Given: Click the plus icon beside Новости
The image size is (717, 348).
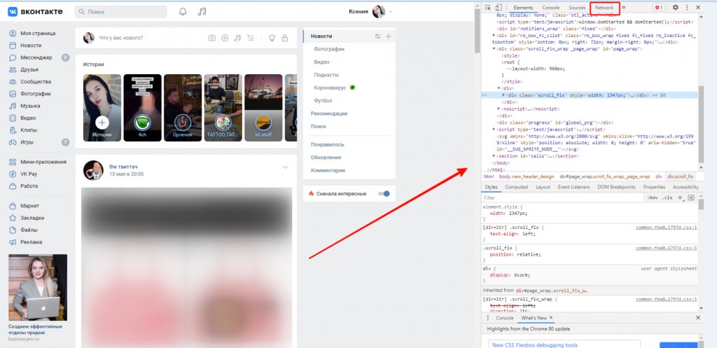Looking at the screenshot, I should 389,36.
